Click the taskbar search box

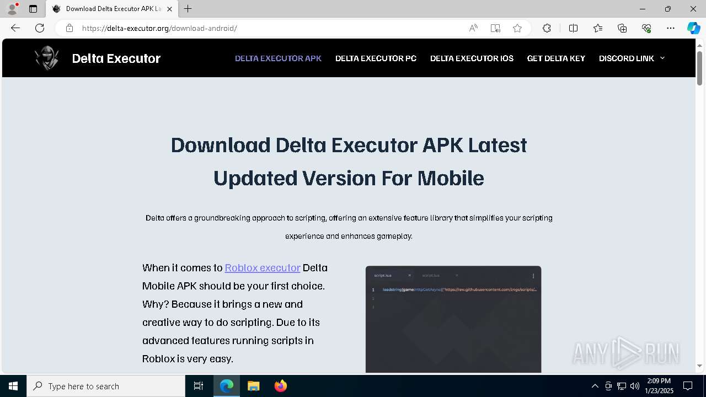coord(106,386)
